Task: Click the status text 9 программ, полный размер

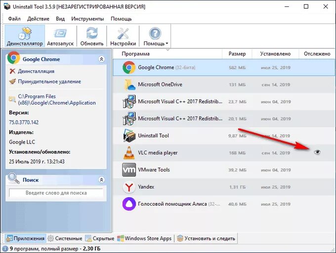Action: pyautogui.click(x=55, y=249)
